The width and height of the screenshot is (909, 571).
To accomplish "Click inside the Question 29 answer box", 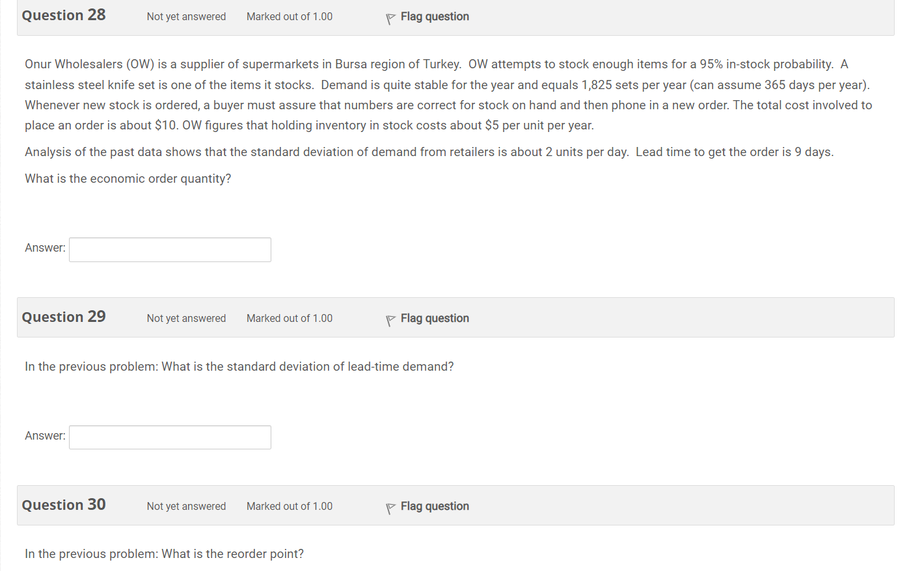I will pos(169,436).
